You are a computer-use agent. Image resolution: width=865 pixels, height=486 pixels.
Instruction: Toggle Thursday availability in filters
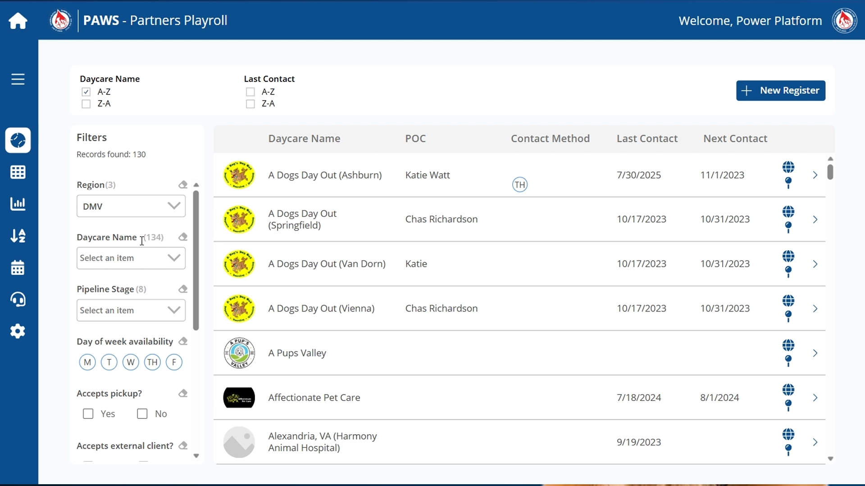pos(152,362)
